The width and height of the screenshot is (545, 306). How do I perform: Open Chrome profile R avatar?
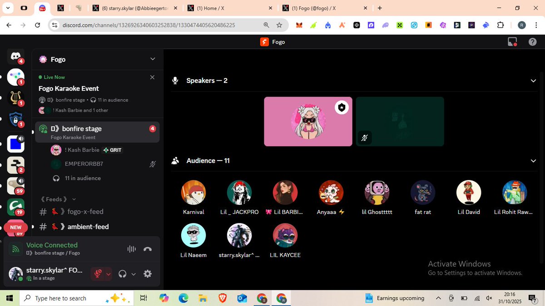point(522,25)
